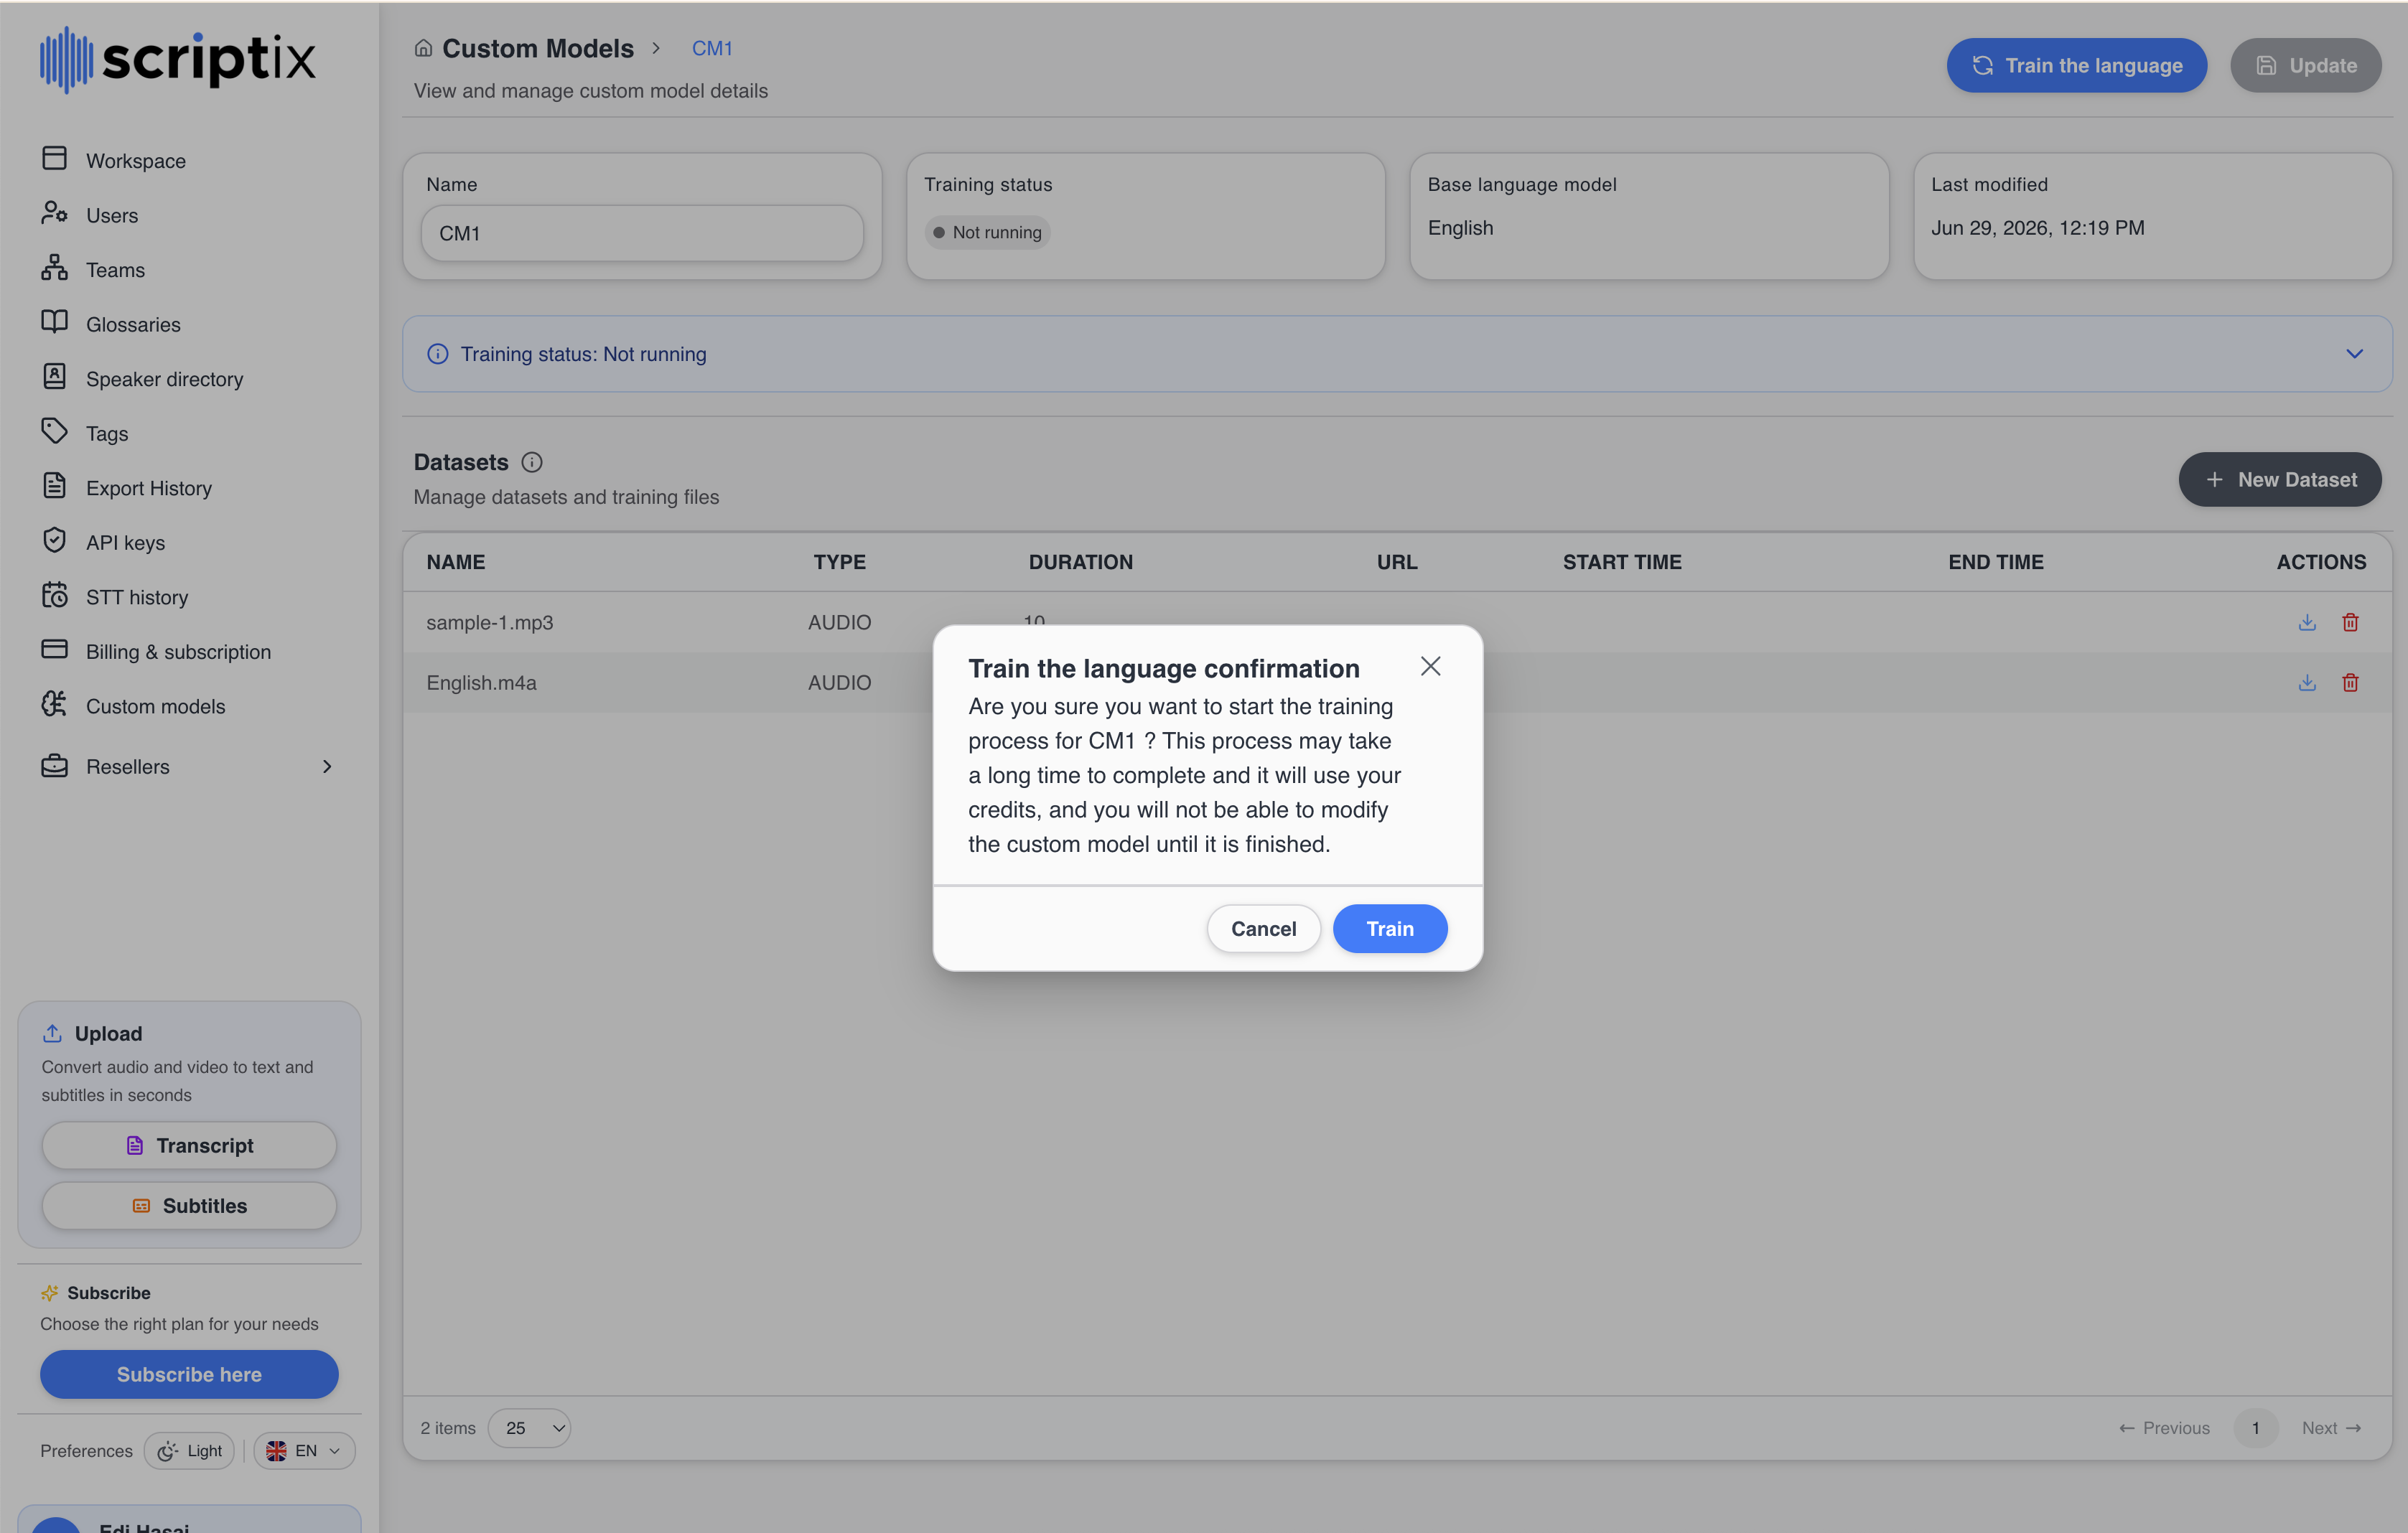The width and height of the screenshot is (2408, 1533).
Task: Click the info icon in Training status banner
Action: tap(437, 354)
